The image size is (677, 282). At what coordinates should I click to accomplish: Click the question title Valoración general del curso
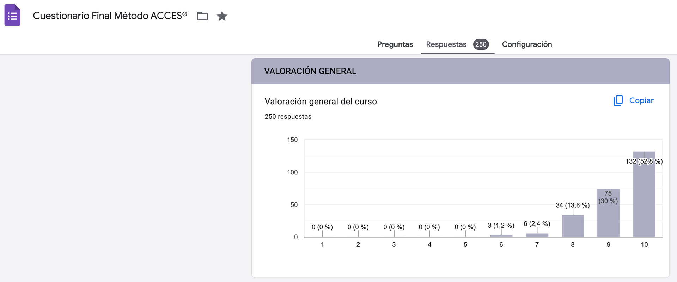pyautogui.click(x=321, y=102)
